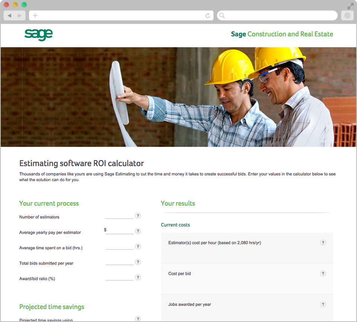Open help for Cost per bid result
Image resolution: width=357 pixels, height=322 pixels.
(x=323, y=274)
